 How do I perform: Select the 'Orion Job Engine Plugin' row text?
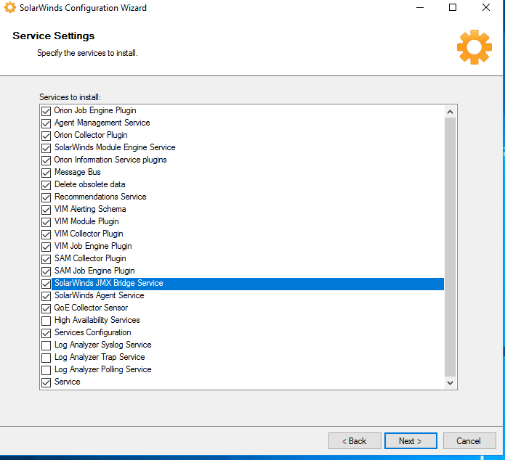point(95,110)
